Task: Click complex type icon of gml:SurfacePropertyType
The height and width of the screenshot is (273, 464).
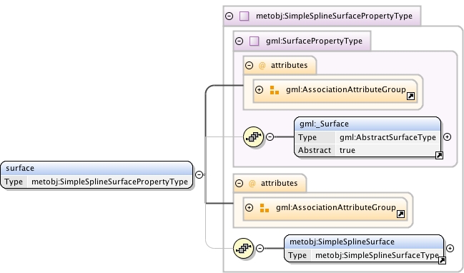Action: [255, 41]
